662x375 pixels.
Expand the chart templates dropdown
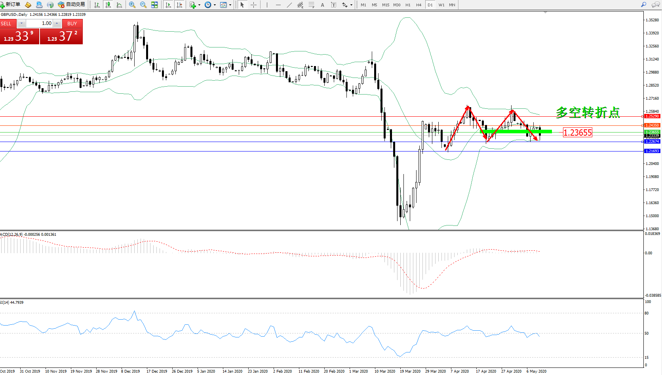click(x=230, y=5)
